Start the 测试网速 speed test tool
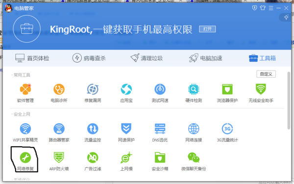294x184 pixels. pos(160,93)
